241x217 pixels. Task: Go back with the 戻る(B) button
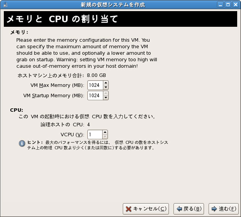(188, 209)
